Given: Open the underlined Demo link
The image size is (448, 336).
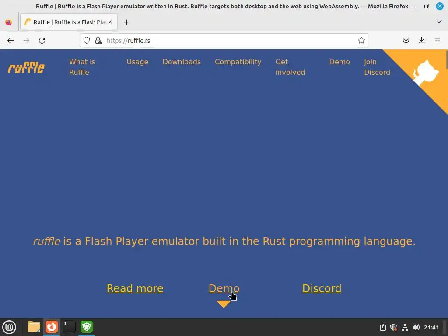Looking at the screenshot, I should 224,288.
